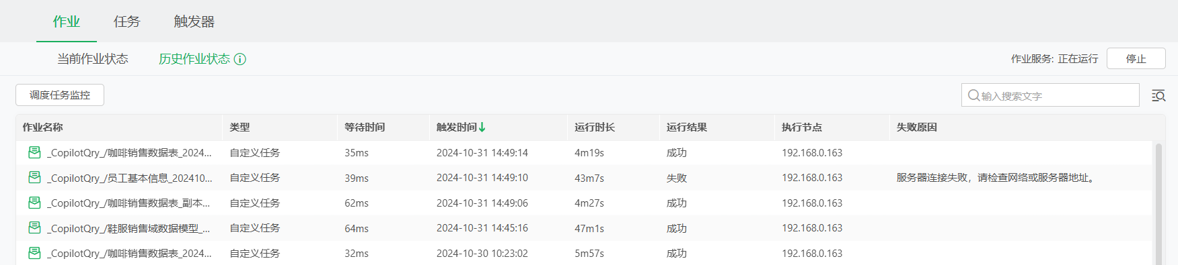
Task: Select run duration 5m57s
Action: [x=589, y=254]
